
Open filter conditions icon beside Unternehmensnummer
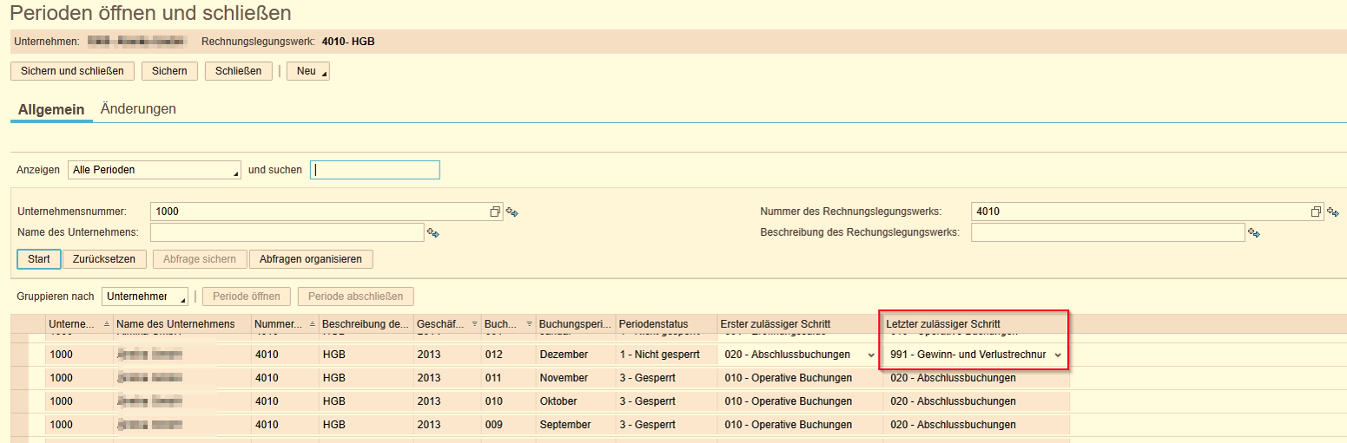click(512, 212)
